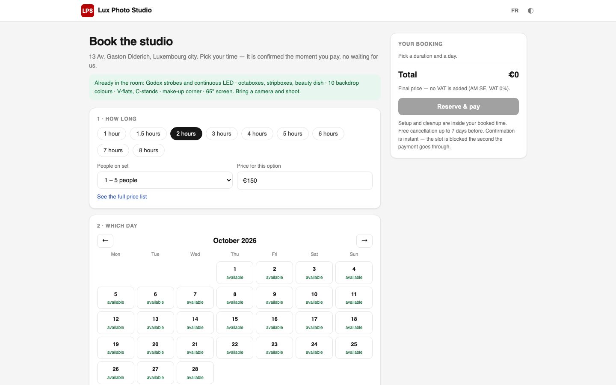
Task: Select the 8 hours duration
Action: pyautogui.click(x=148, y=151)
